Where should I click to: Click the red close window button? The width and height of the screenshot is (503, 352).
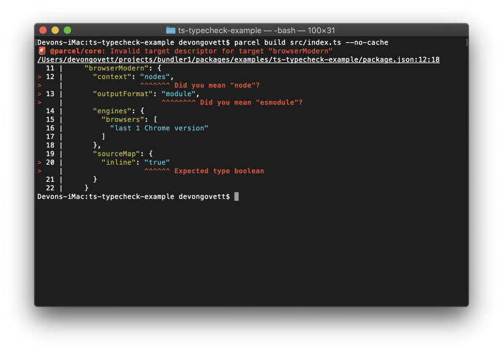pyautogui.click(x=43, y=30)
